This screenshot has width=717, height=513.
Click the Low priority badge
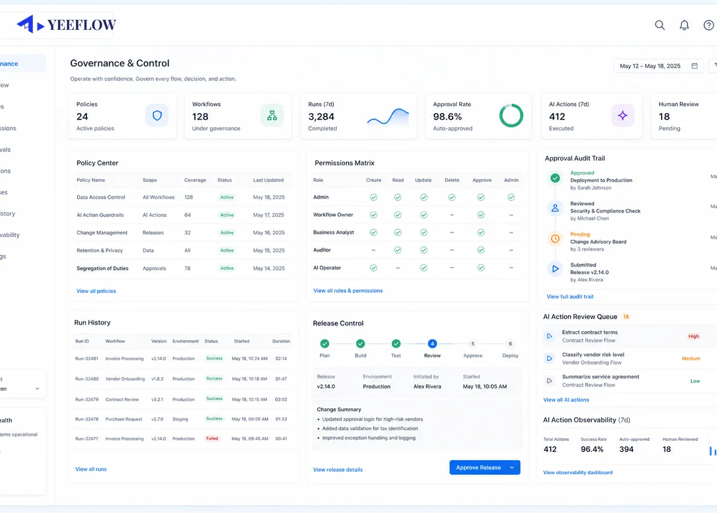point(695,381)
